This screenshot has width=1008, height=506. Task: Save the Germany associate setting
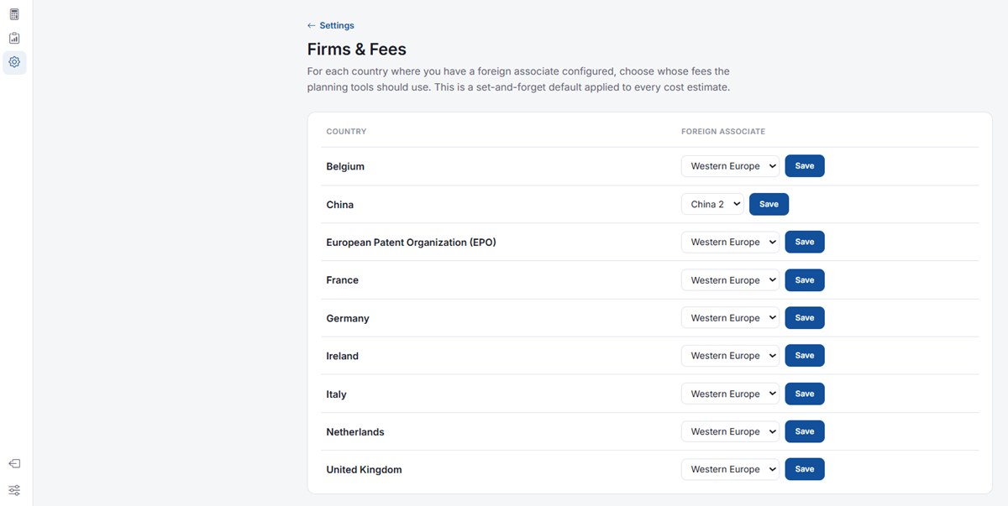pyautogui.click(x=805, y=318)
